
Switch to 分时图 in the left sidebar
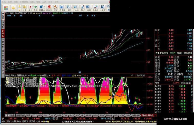[x=3, y=24]
